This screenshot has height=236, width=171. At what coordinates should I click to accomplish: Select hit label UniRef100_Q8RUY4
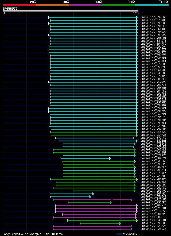pyautogui.click(x=153, y=158)
